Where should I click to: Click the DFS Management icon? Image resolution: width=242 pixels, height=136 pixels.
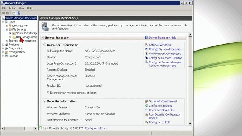coord(14,37)
